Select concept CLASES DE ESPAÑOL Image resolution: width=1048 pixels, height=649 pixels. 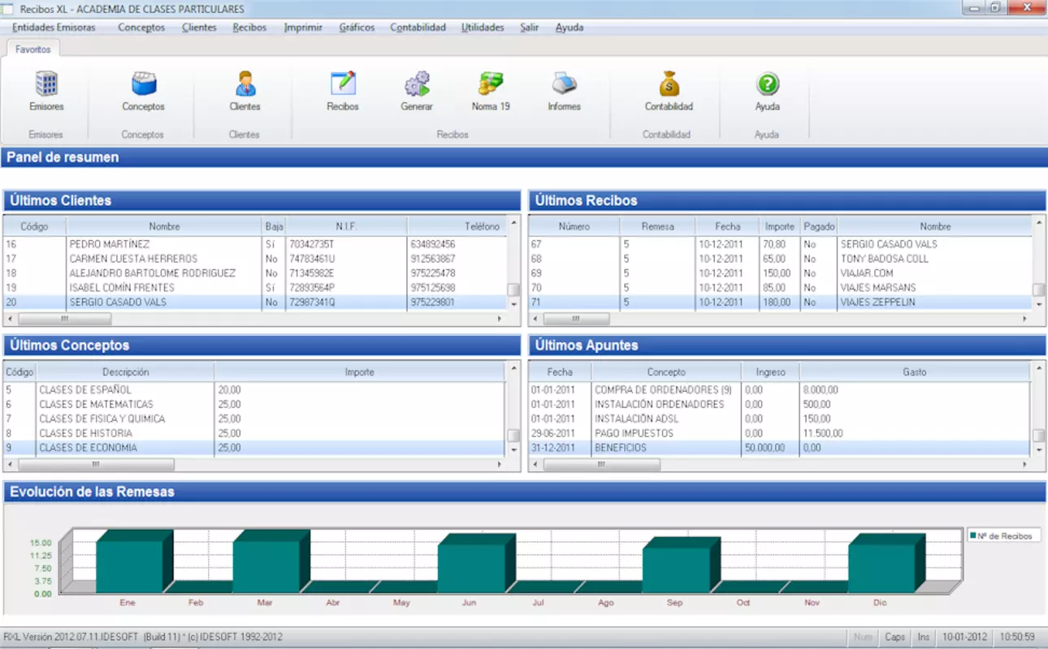255,390
